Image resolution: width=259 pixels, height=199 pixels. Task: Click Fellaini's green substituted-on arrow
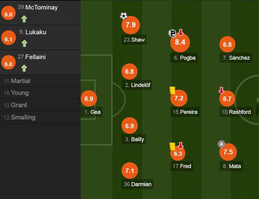coord(24,68)
